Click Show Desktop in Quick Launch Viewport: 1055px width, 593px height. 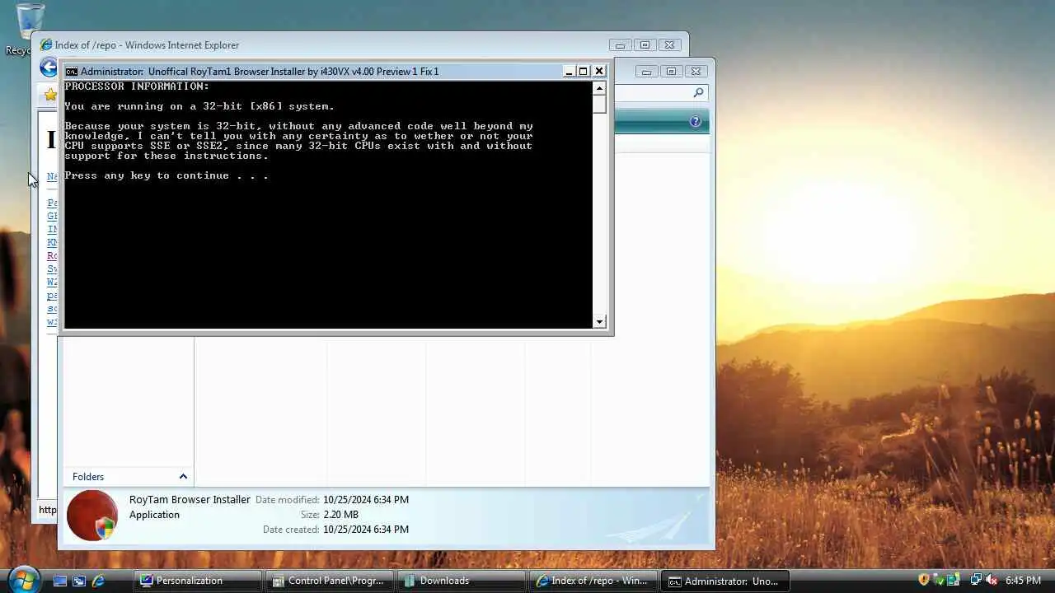click(60, 581)
